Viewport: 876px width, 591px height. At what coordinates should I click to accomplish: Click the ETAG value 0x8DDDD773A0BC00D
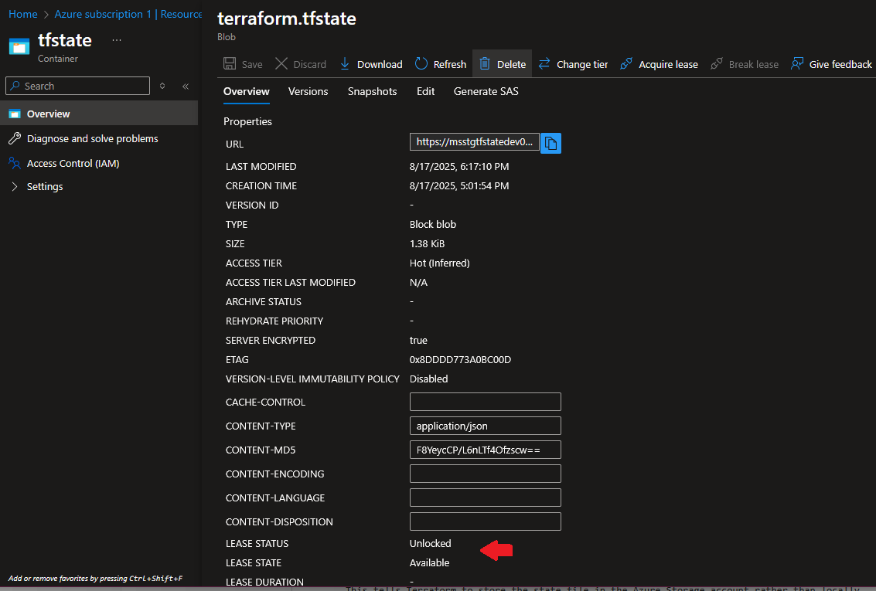(x=460, y=360)
